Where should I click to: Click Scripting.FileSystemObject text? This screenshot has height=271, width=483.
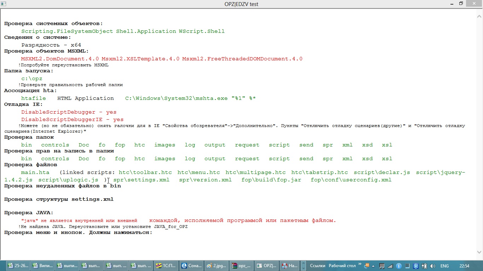click(67, 31)
